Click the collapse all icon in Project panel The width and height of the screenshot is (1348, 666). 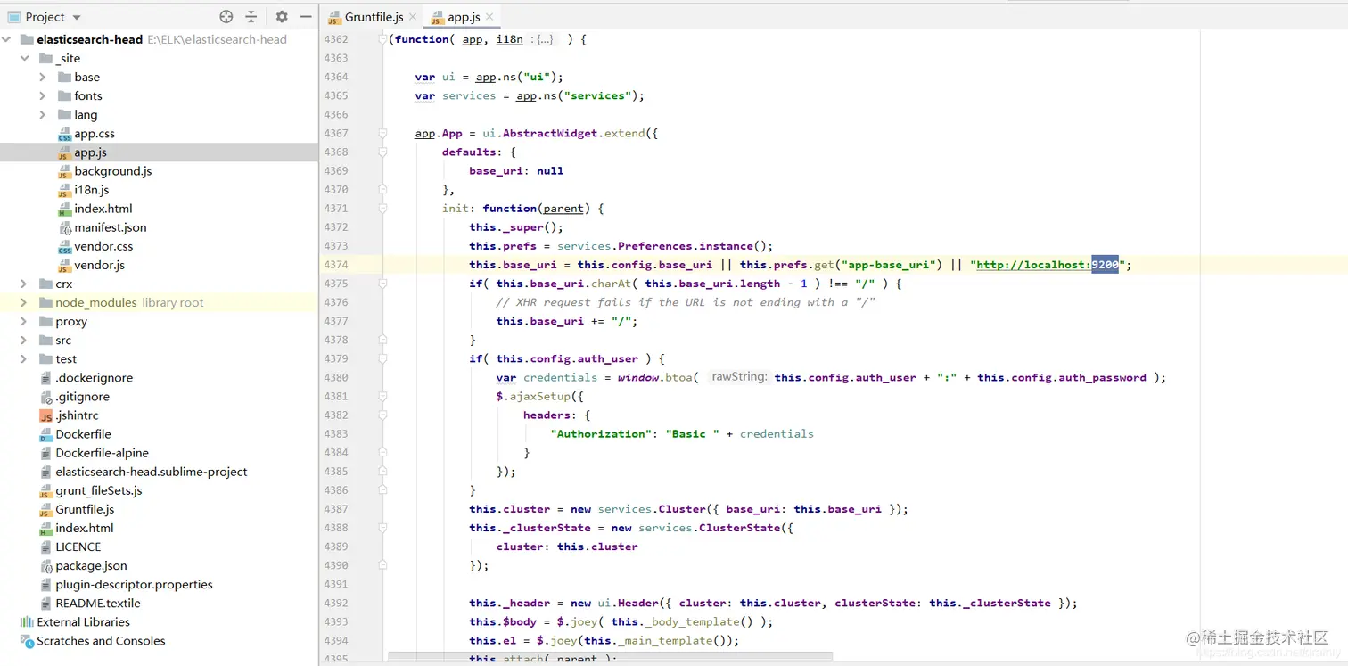tap(251, 16)
